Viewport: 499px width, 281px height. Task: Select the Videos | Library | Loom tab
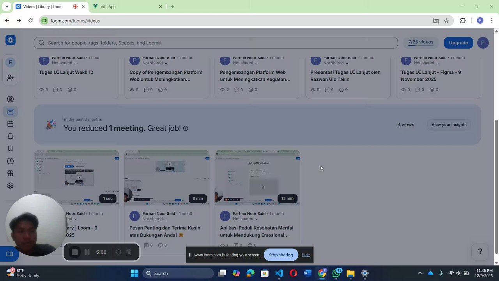50,7
